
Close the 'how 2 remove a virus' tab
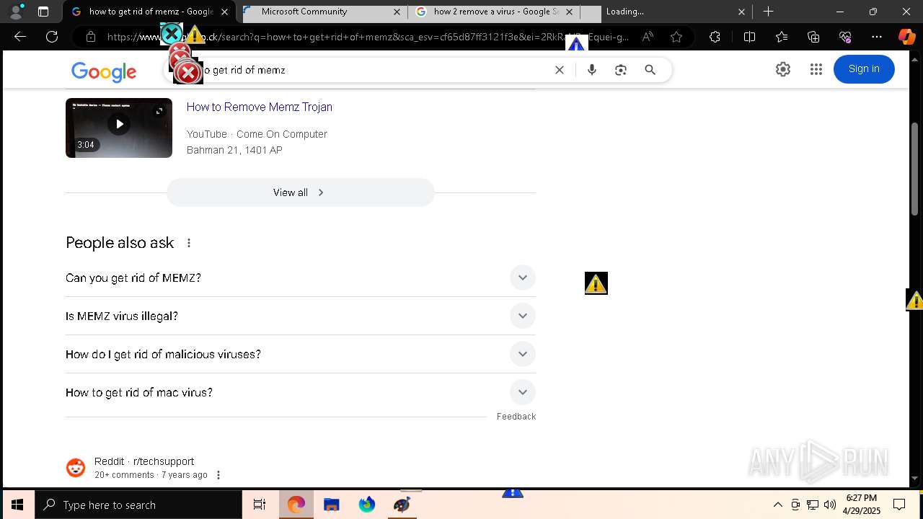click(570, 12)
